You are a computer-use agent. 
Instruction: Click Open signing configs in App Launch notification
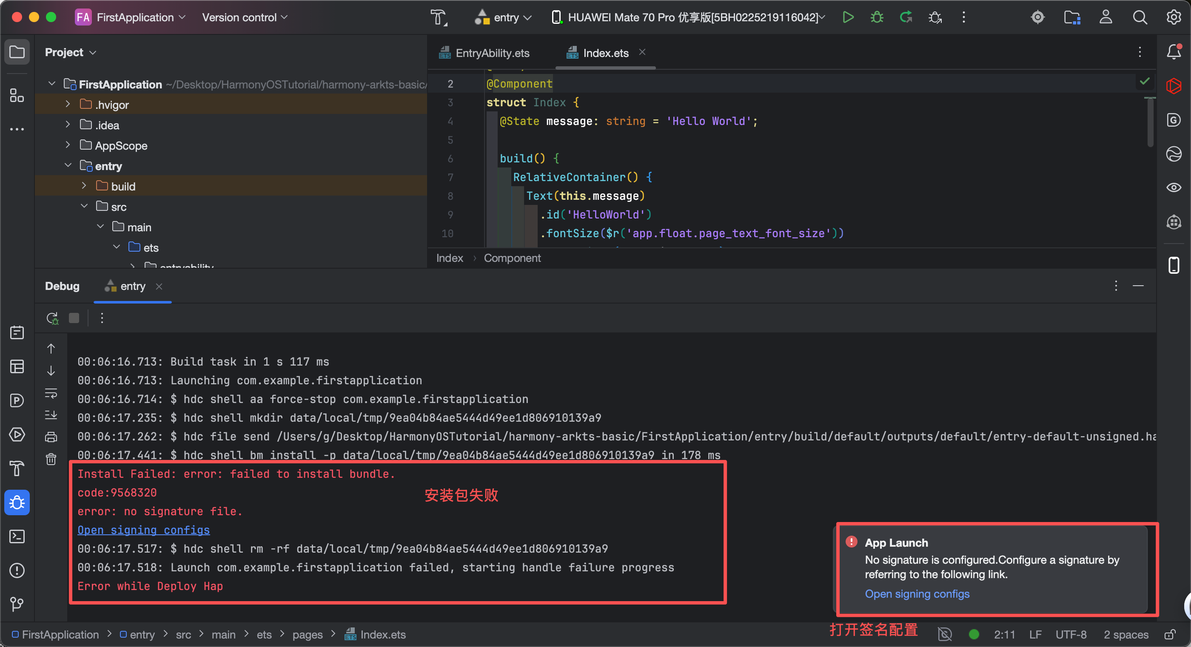click(x=917, y=594)
